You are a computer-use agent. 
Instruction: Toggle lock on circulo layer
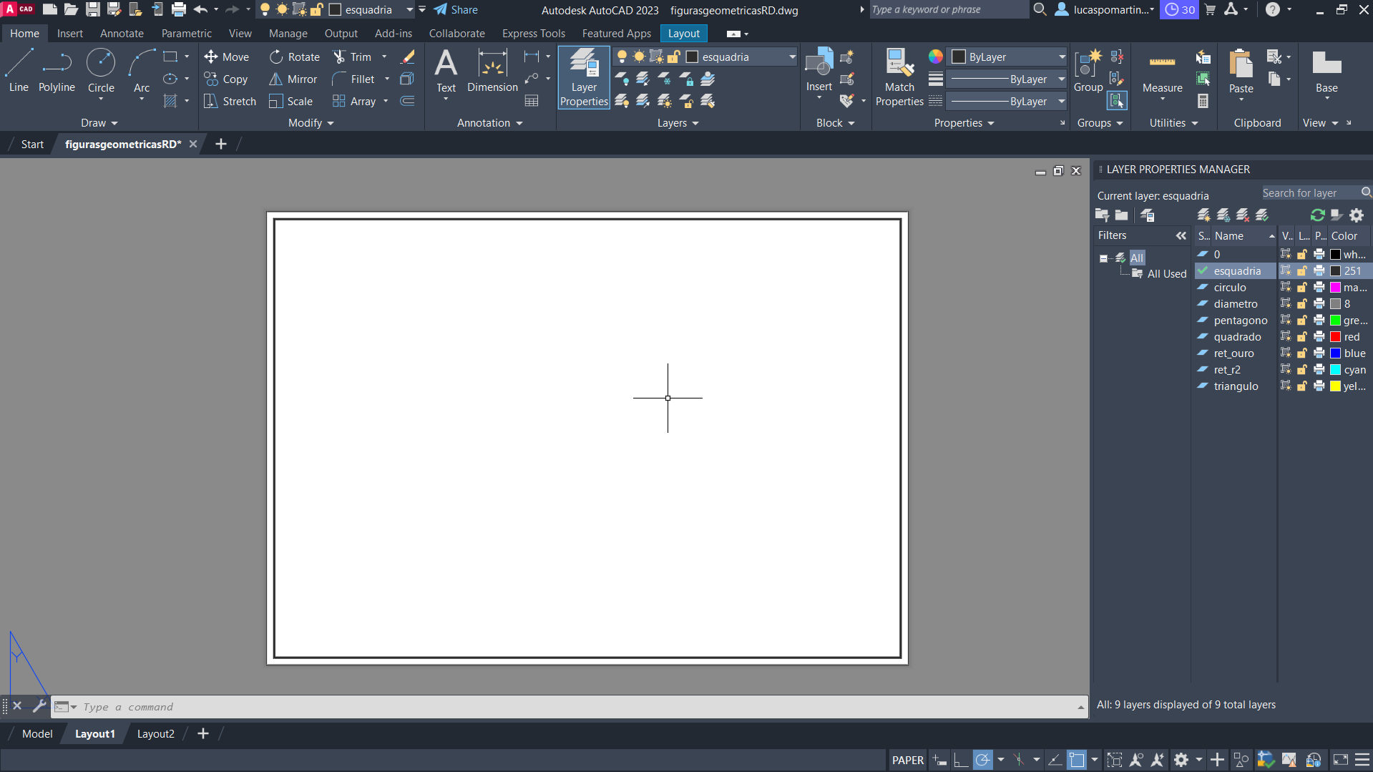click(x=1302, y=288)
